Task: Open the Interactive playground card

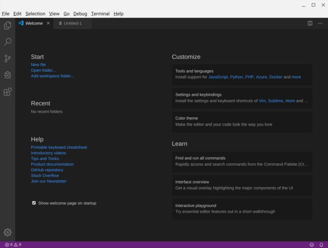Action: tap(242, 209)
